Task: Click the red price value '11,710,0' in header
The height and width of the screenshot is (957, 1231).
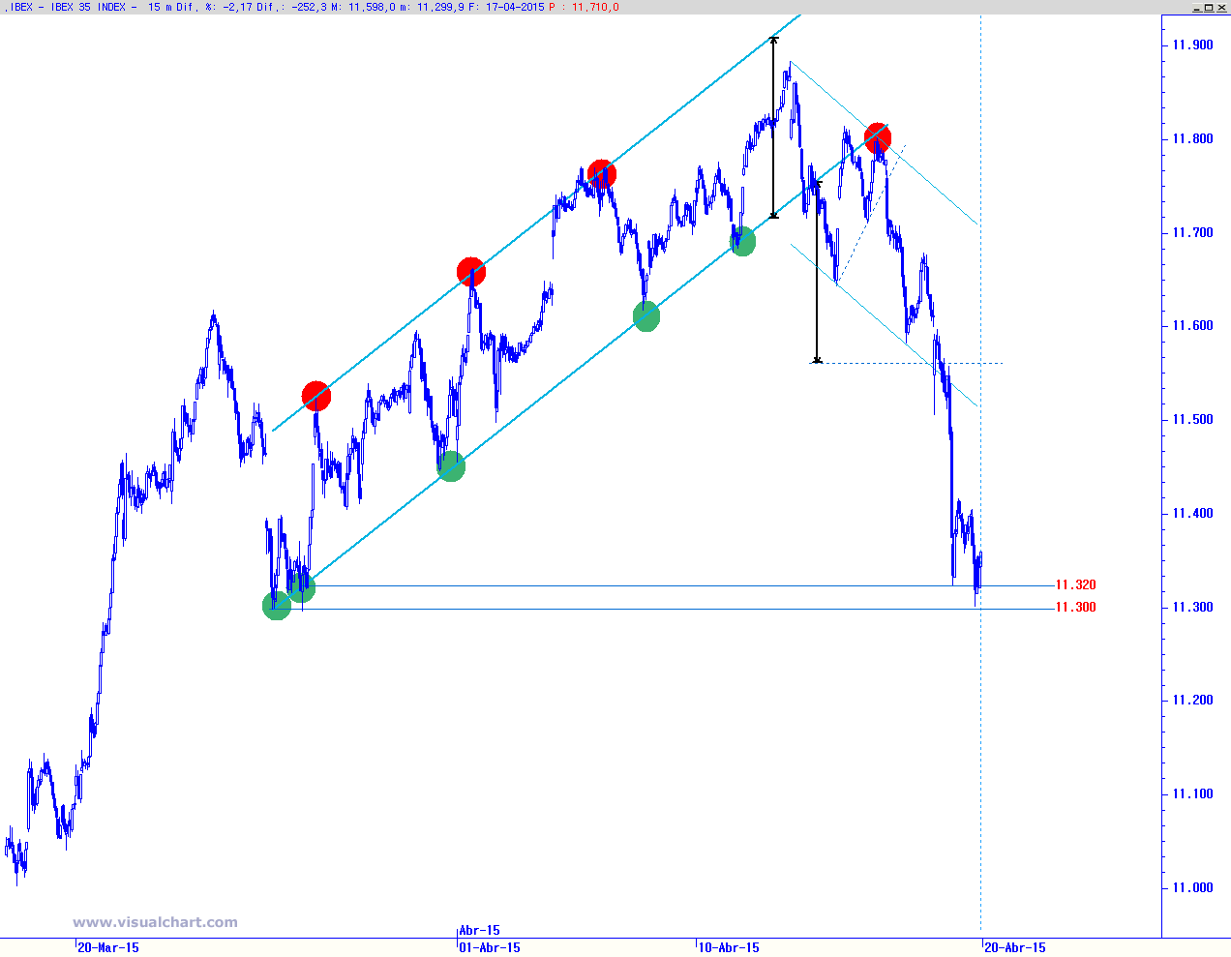Action: pyautogui.click(x=595, y=7)
